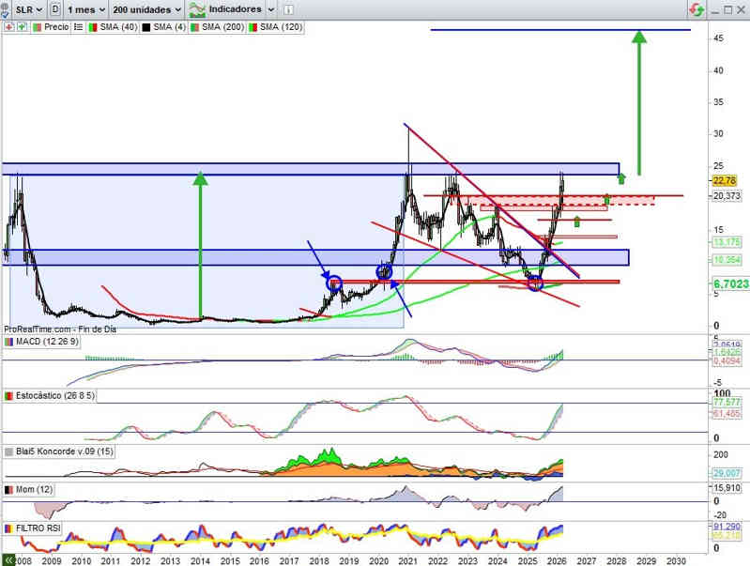Expand the 1 mes timeframe dropdown
Image resolution: width=750 pixels, height=566 pixels.
[x=87, y=9]
